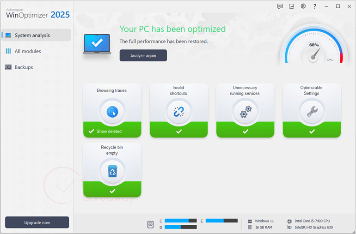Close the WinOptimizer window
This screenshot has width=356, height=234.
[x=349, y=6]
